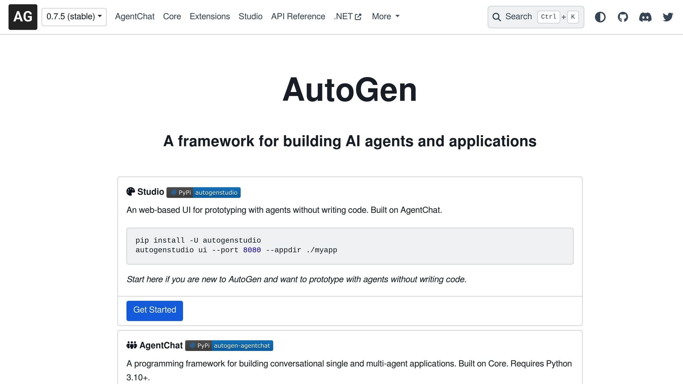Viewport: 683px width, 384px height.
Task: Click the .NET external link icon
Action: click(x=358, y=17)
